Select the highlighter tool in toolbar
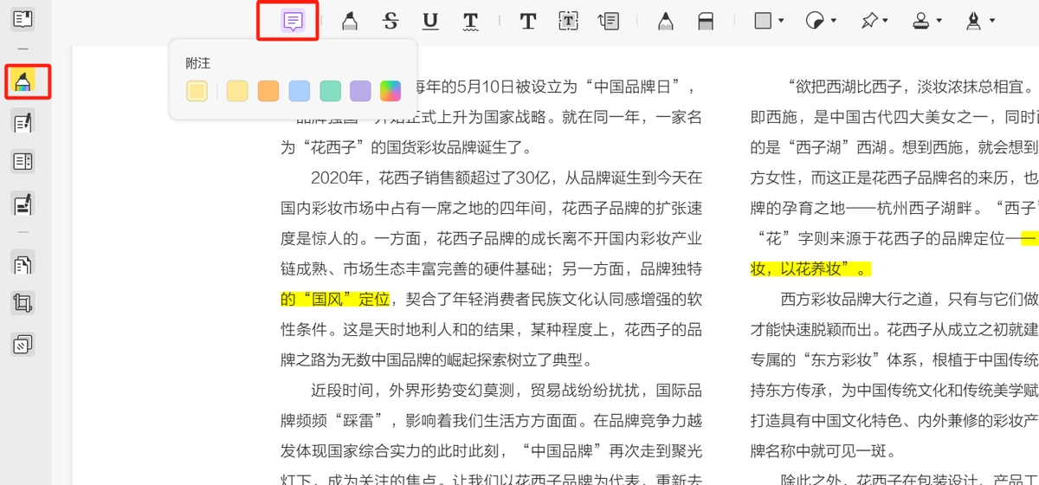 tap(350, 22)
